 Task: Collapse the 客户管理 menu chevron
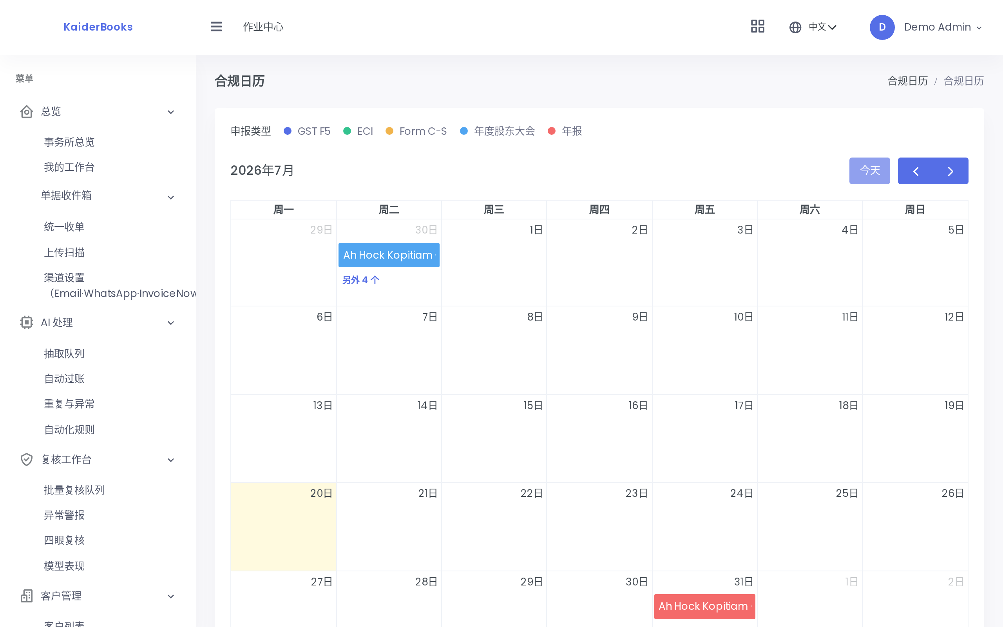click(x=171, y=597)
